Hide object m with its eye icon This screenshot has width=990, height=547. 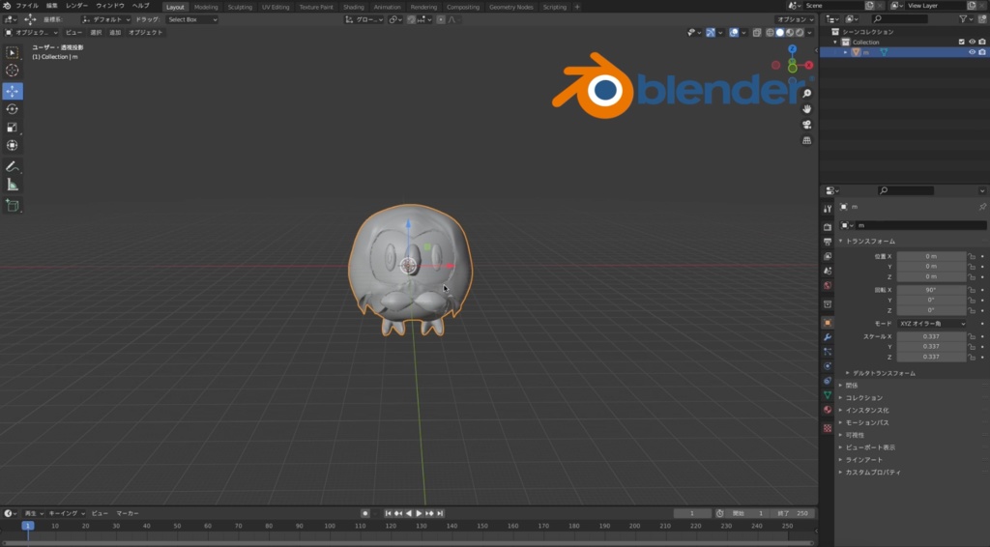pos(973,52)
